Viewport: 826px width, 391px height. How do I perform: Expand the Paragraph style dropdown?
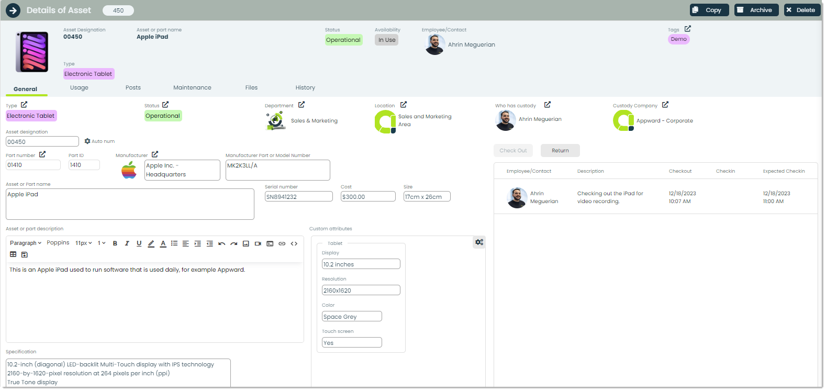coord(26,243)
